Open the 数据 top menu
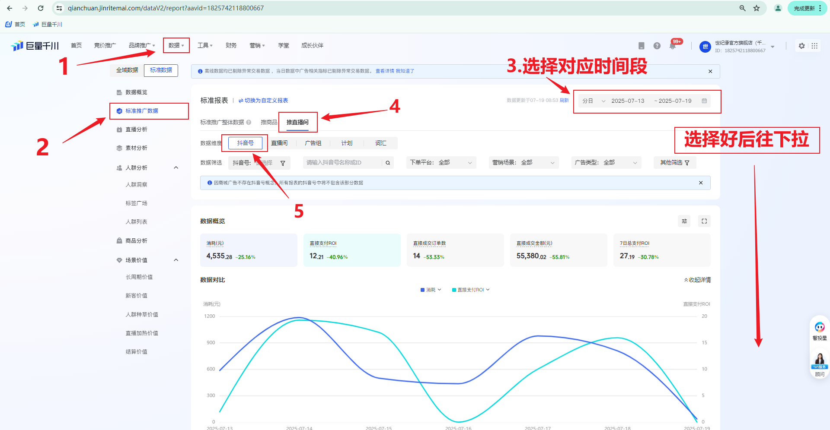This screenshot has width=830, height=430. pyautogui.click(x=176, y=45)
